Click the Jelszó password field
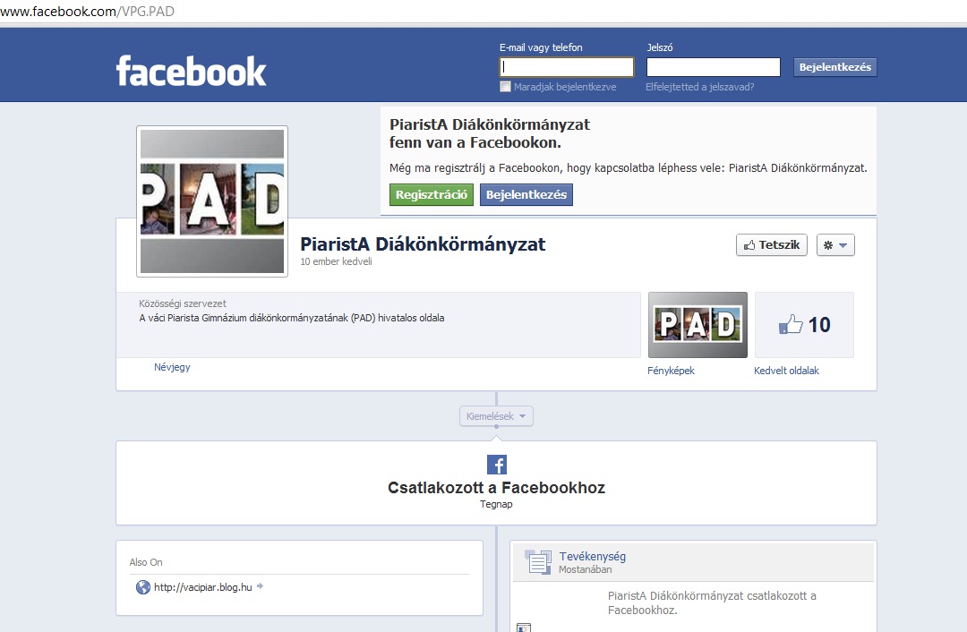The width and height of the screenshot is (967, 632). pyautogui.click(x=713, y=67)
